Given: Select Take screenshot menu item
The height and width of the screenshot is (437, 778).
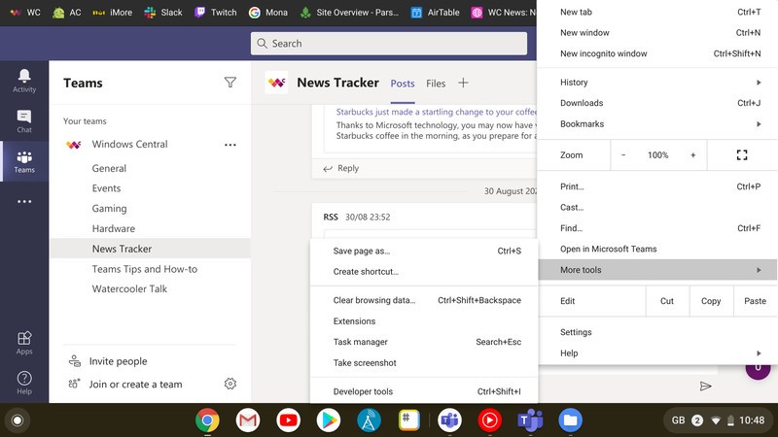Looking at the screenshot, I should (x=424, y=362).
